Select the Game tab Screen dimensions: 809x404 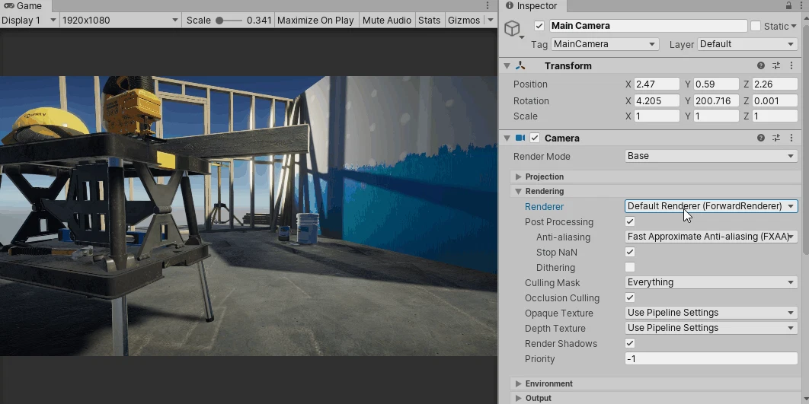point(25,5)
